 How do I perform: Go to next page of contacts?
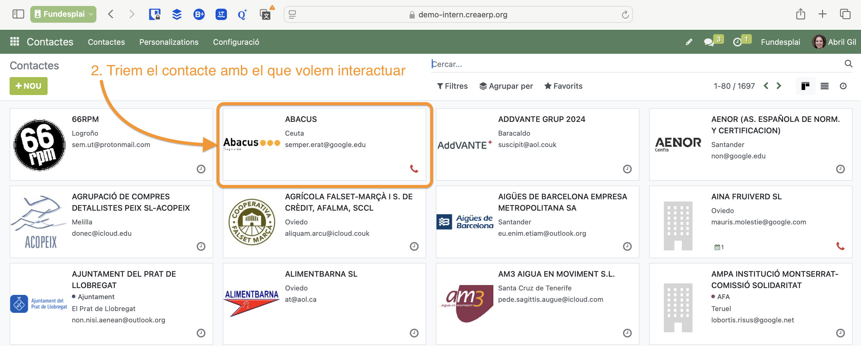pos(778,86)
